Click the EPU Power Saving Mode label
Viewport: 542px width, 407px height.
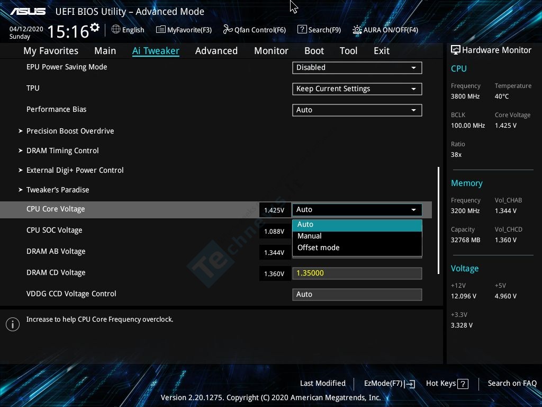[67, 67]
